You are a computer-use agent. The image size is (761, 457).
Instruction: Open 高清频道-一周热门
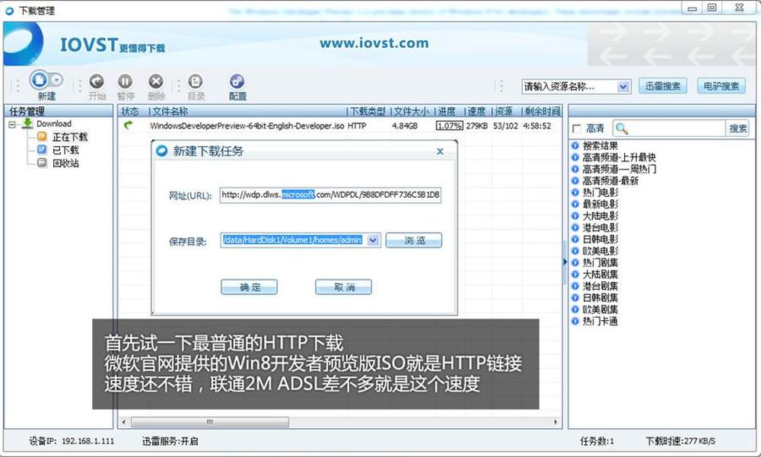coord(619,169)
